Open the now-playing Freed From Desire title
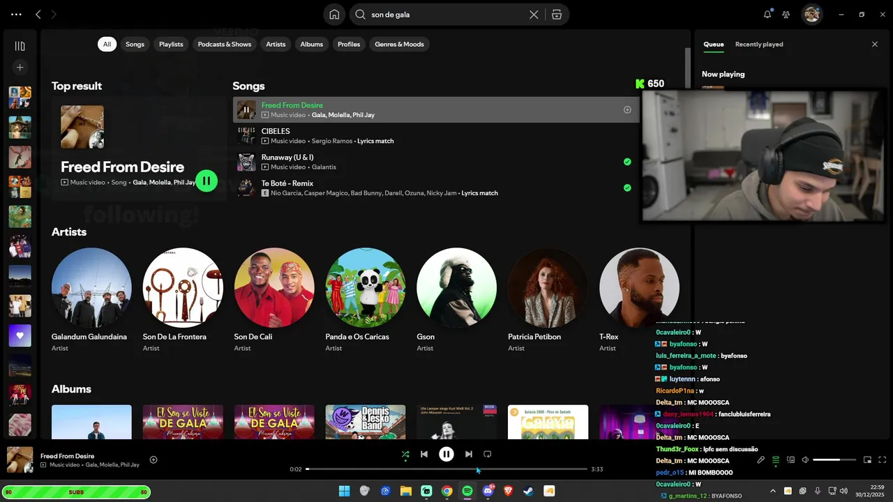 (x=67, y=456)
